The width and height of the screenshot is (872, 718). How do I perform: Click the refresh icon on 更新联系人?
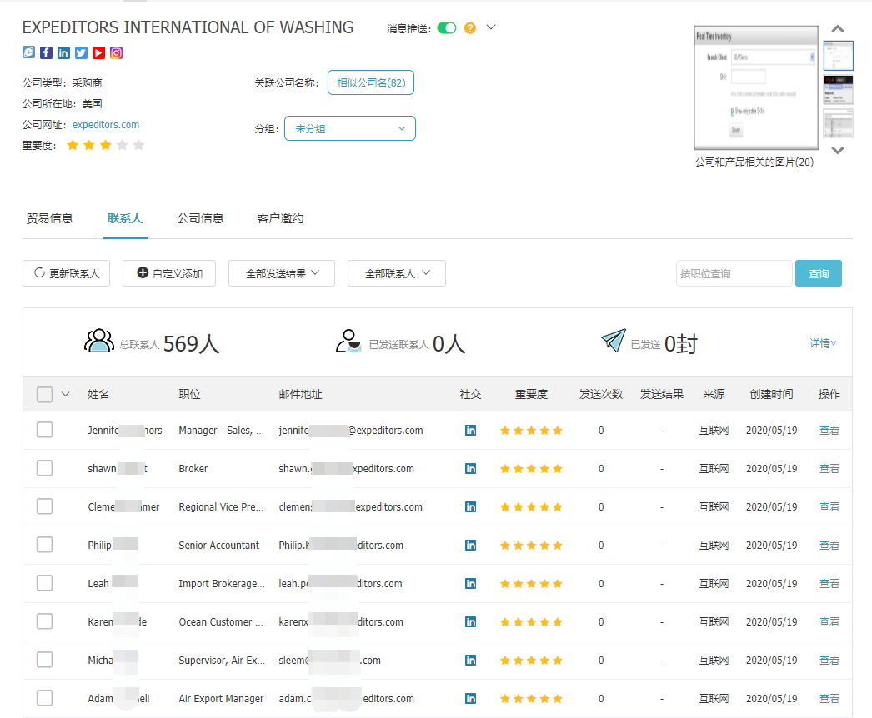click(37, 272)
